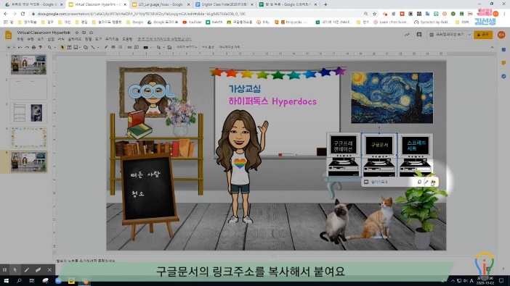Screen dimensions: 510x286
Task: Edit the link with pencil icon
Action: (426, 182)
